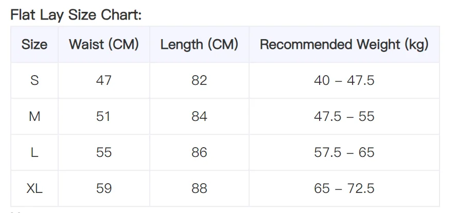This screenshot has width=456, height=213.
Task: Select the Waist (CM) column header
Action: tap(104, 44)
